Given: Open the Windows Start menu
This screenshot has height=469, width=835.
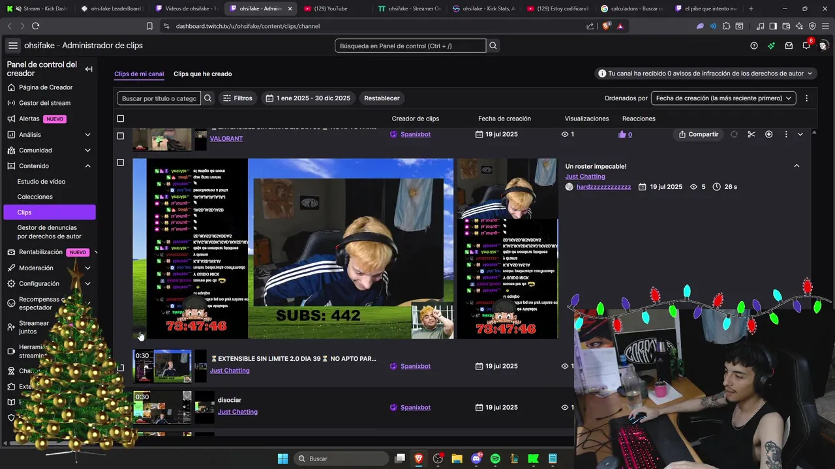Looking at the screenshot, I should [x=282, y=459].
